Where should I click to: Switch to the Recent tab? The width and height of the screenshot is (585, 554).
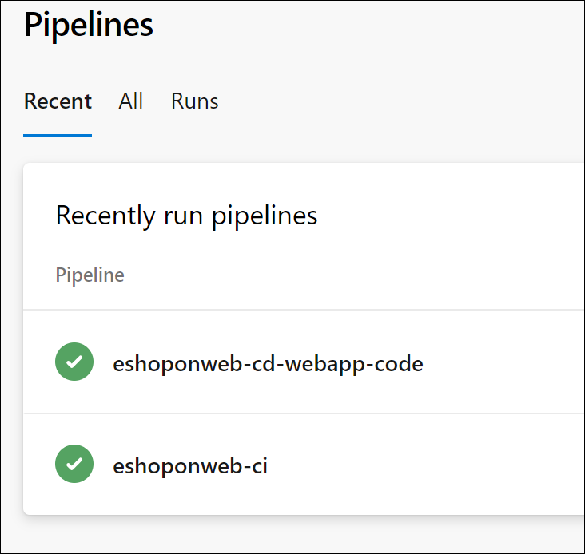click(58, 101)
